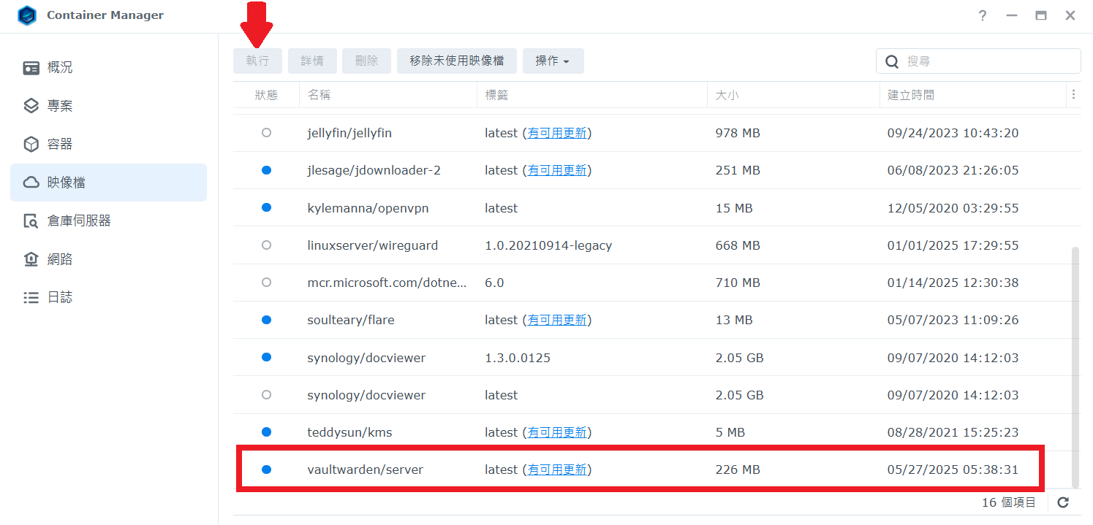This screenshot has width=1093, height=525.
Task: Click the 搜尋 search input field
Action: [x=978, y=61]
